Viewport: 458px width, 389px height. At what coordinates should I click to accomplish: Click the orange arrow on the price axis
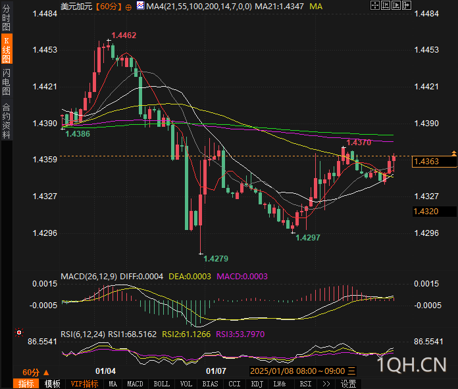point(453,153)
